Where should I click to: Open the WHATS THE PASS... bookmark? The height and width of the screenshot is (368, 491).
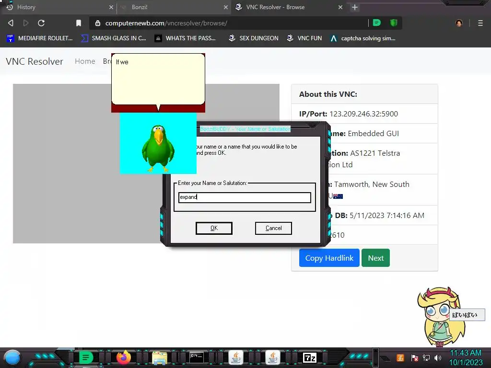point(186,38)
